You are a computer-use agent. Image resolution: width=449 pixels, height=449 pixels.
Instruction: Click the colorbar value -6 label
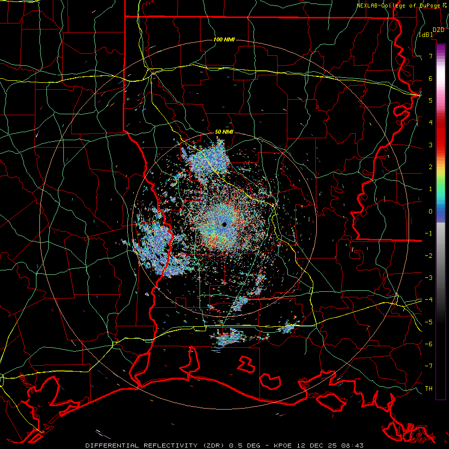pos(429,344)
